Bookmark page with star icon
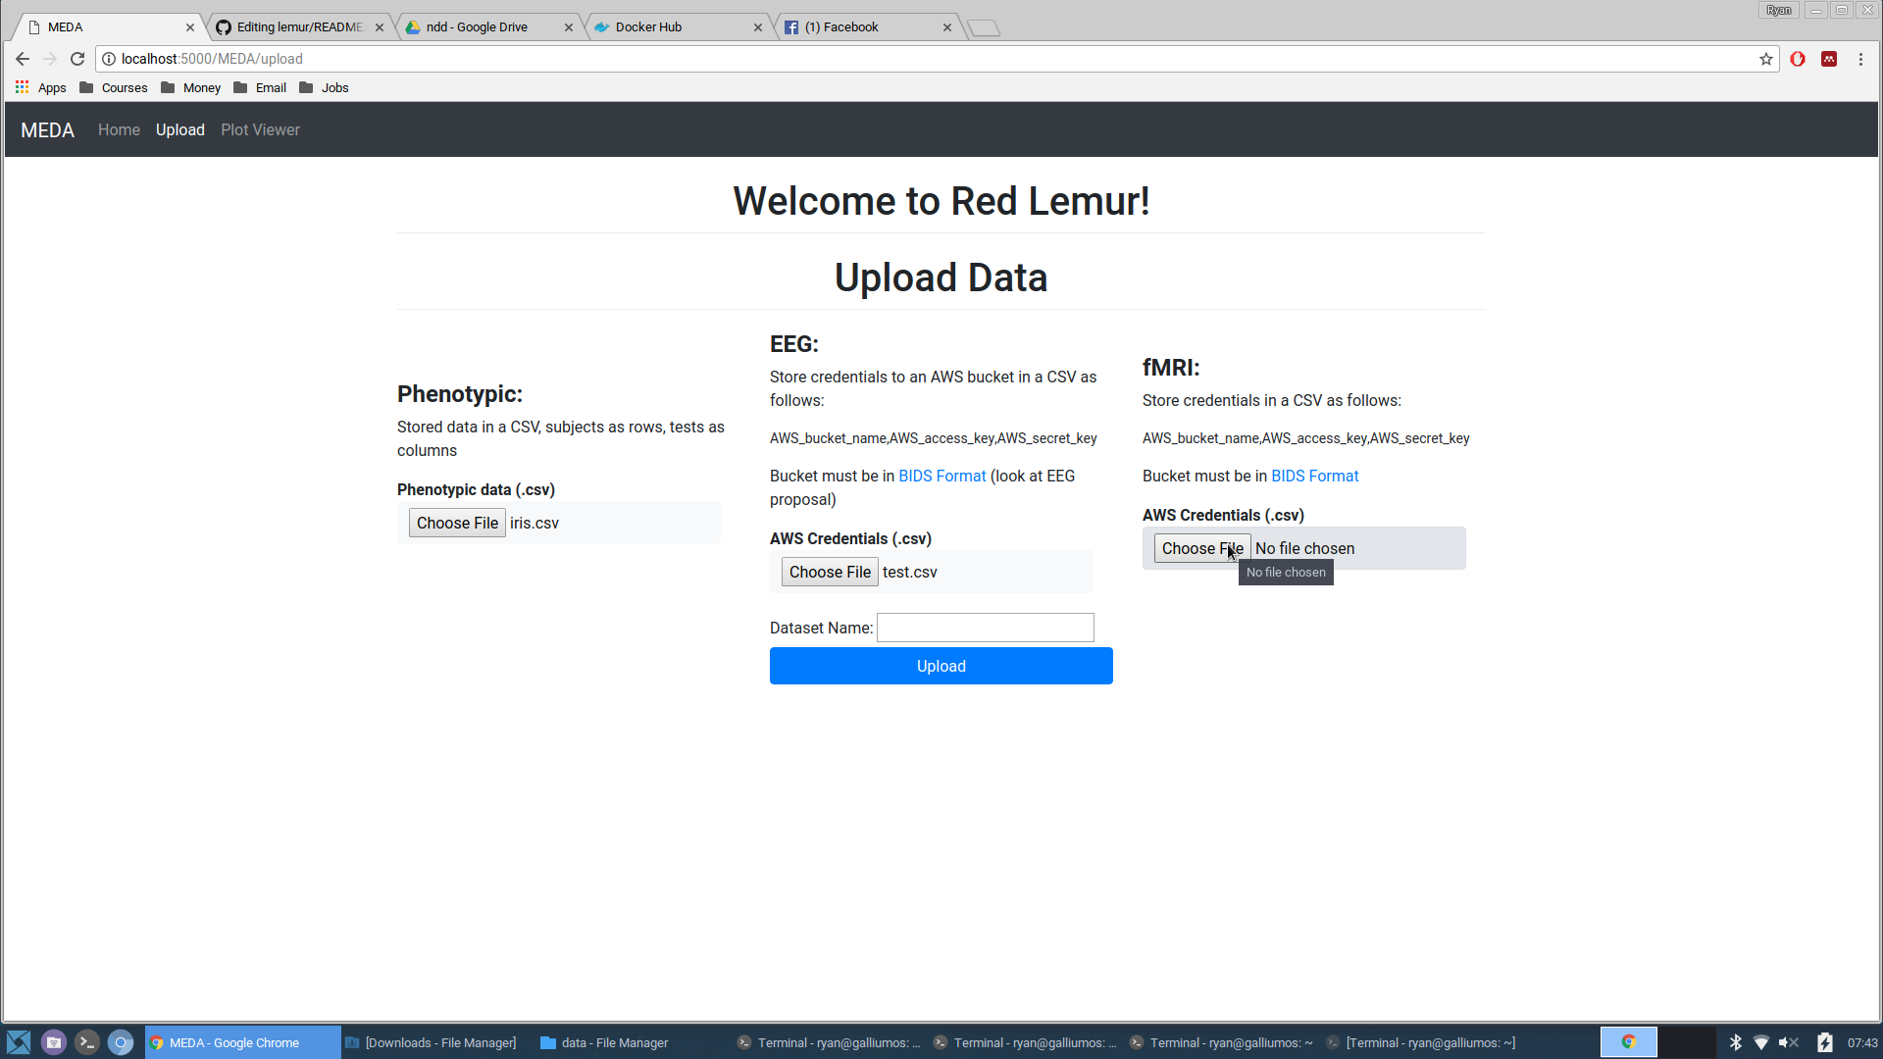 tap(1765, 59)
